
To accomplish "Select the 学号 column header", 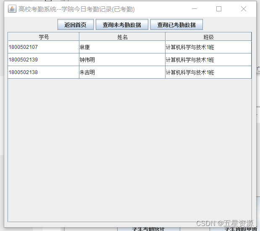I will click(x=44, y=37).
